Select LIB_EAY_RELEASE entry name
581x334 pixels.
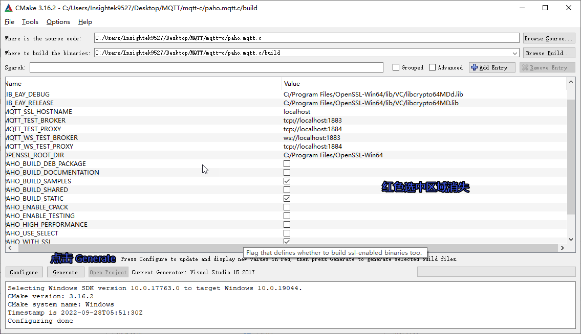30,103
